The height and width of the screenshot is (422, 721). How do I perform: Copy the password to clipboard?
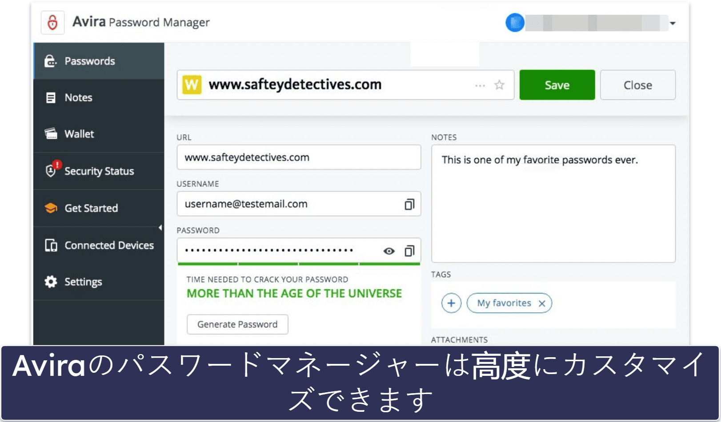tap(409, 251)
